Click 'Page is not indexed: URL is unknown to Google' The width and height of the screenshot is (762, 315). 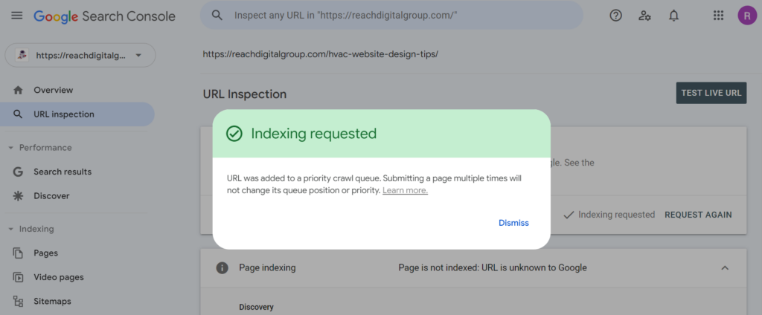pos(493,267)
